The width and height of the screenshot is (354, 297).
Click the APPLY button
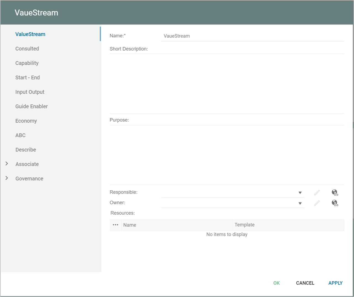pyautogui.click(x=335, y=283)
